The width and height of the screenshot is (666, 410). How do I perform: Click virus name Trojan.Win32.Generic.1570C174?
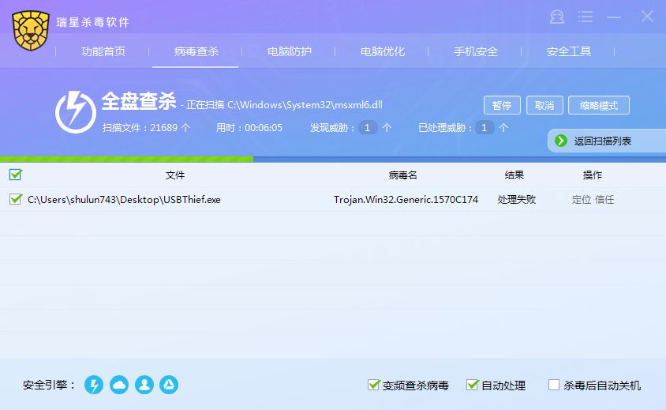coord(406,200)
